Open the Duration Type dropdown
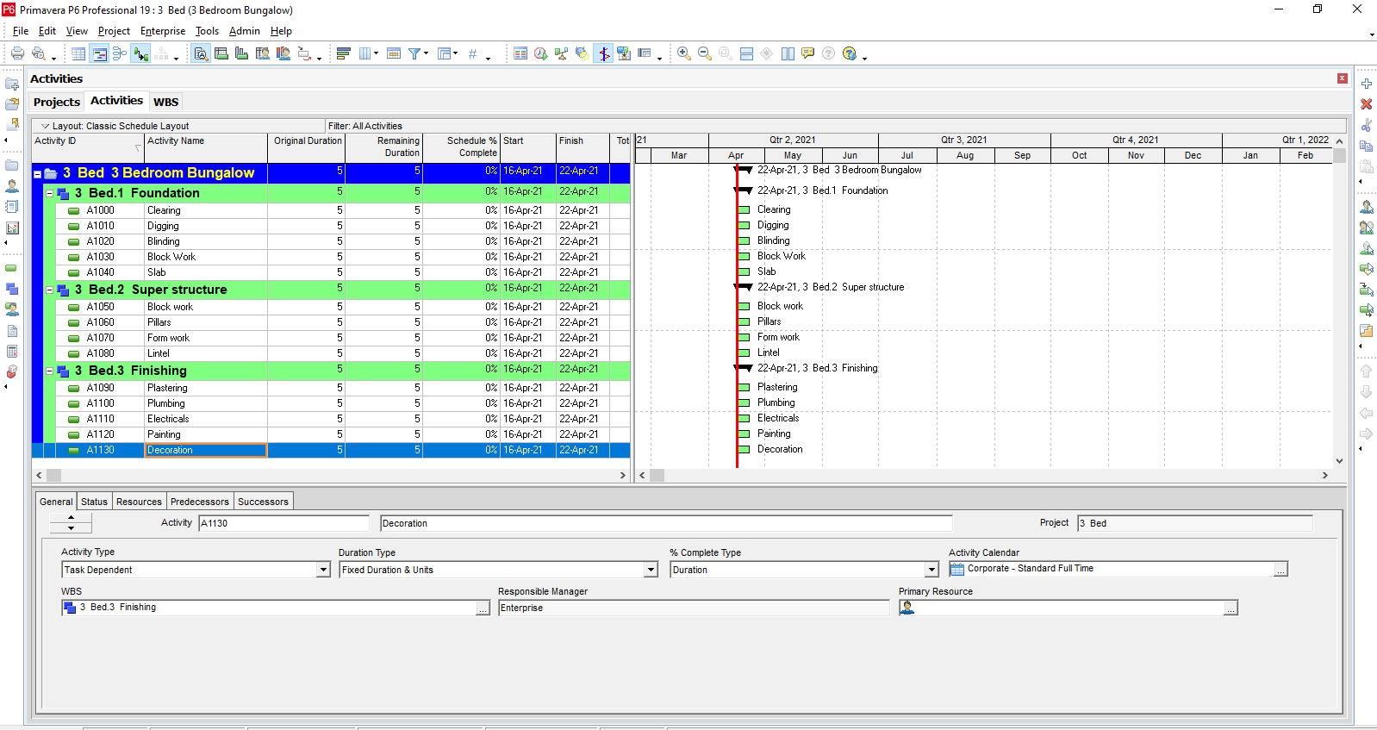The height and width of the screenshot is (730, 1377). click(x=651, y=570)
